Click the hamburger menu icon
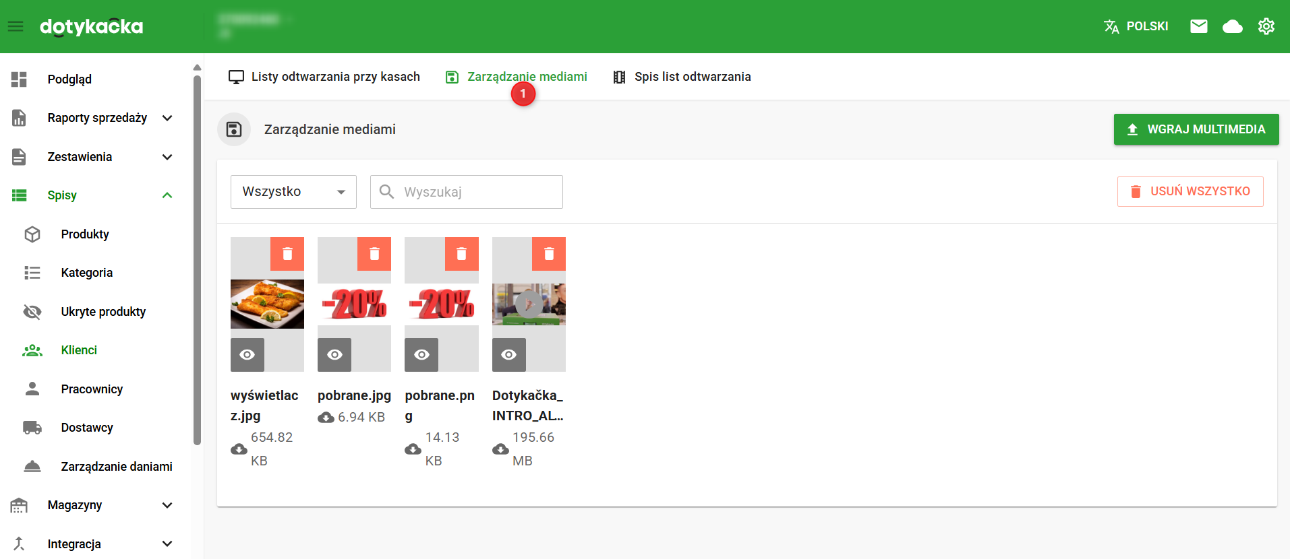This screenshot has height=559, width=1290. [x=16, y=26]
